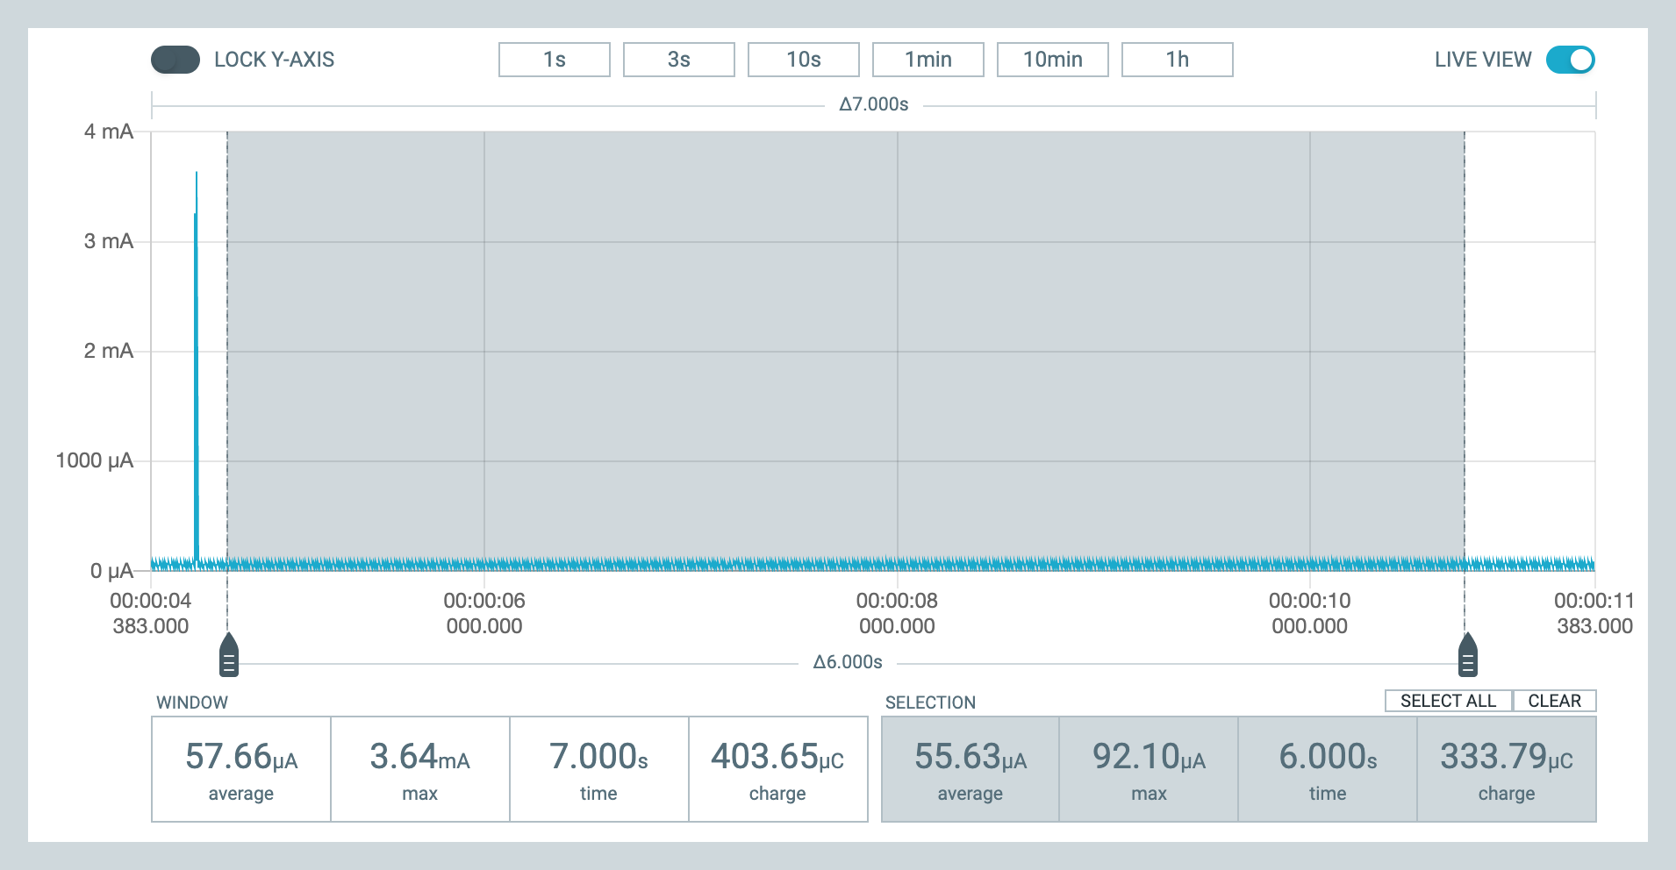Click the window max 3.64mA readout
Screen dimensions: 1676x870
pyautogui.click(x=419, y=757)
